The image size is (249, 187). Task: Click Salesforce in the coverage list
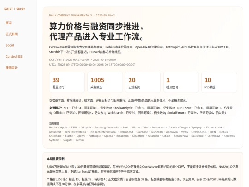tap(197, 136)
